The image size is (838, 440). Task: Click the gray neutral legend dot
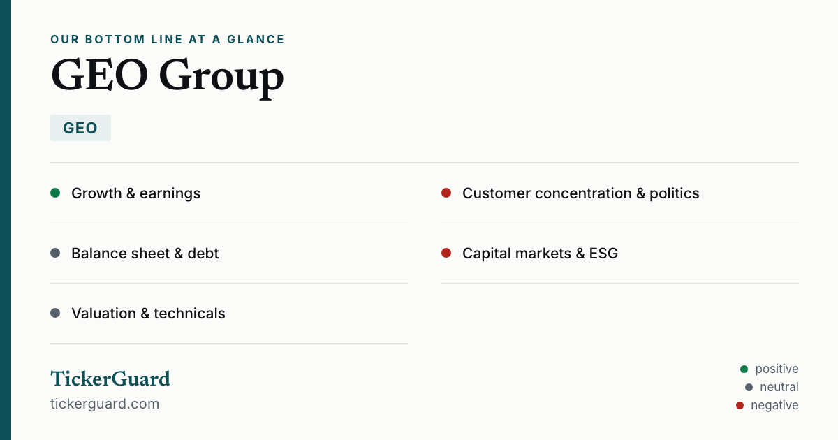749,387
